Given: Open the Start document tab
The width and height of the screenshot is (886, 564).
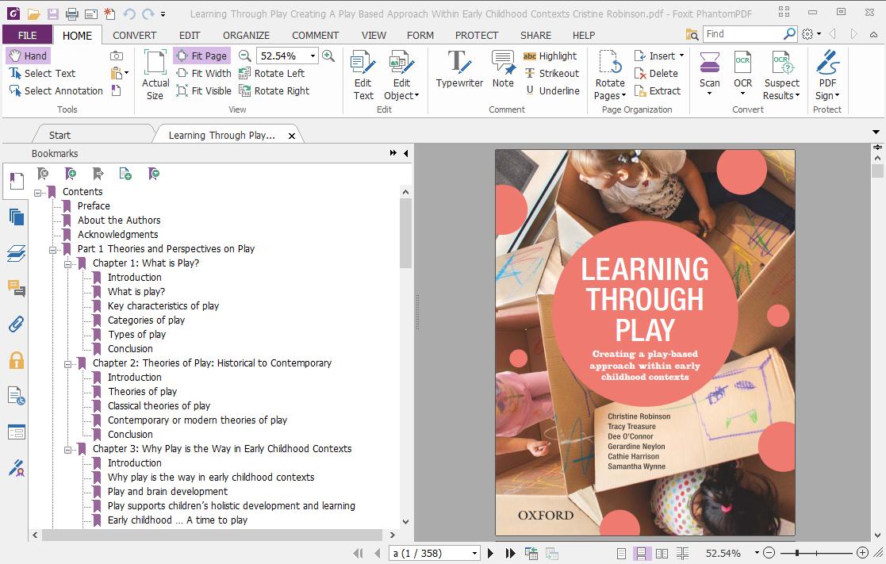Looking at the screenshot, I should pyautogui.click(x=60, y=135).
